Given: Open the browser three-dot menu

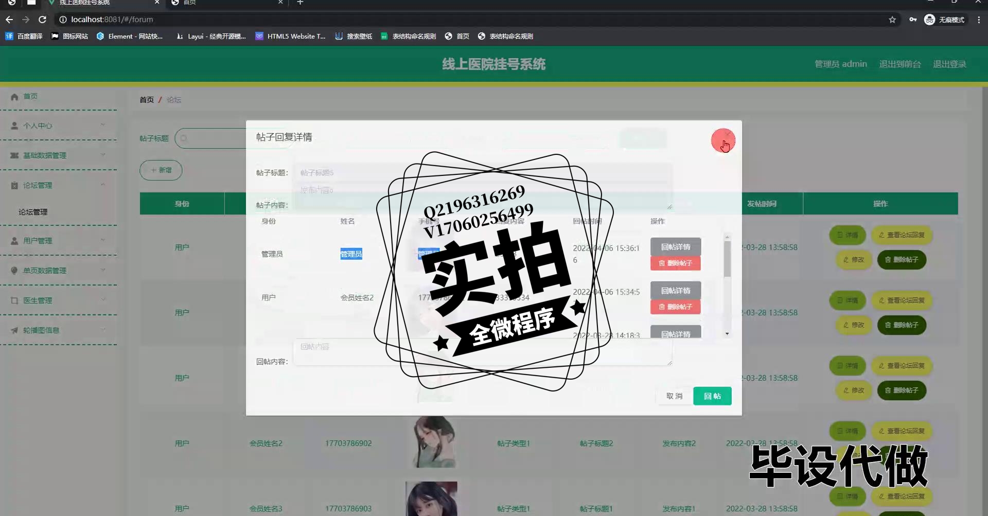Looking at the screenshot, I should point(979,20).
